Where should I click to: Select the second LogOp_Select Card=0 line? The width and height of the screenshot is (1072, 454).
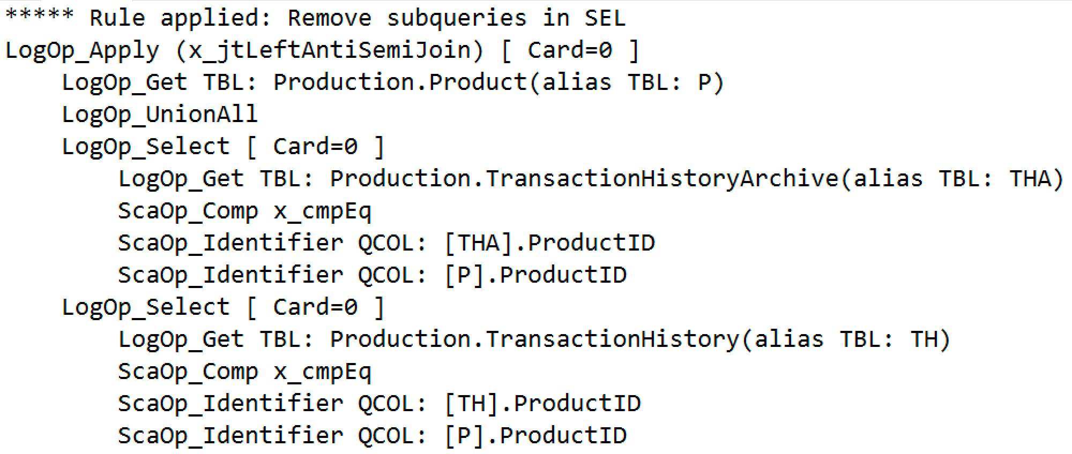(224, 307)
